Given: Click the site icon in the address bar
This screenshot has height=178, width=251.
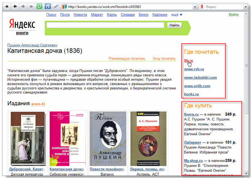Looking at the screenshot, I should click(x=64, y=7).
